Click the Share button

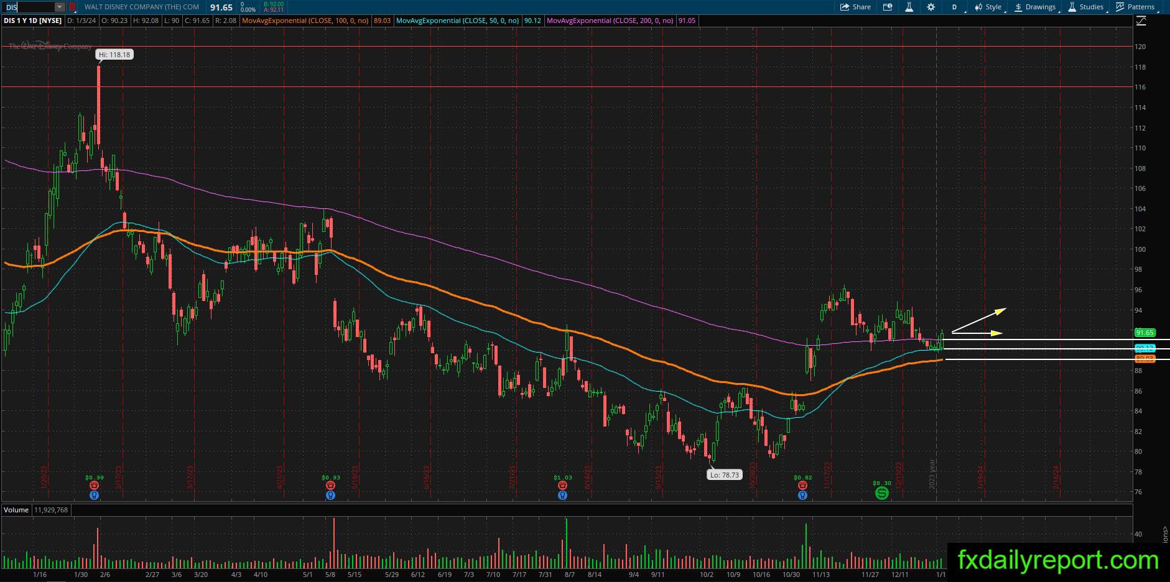point(855,7)
